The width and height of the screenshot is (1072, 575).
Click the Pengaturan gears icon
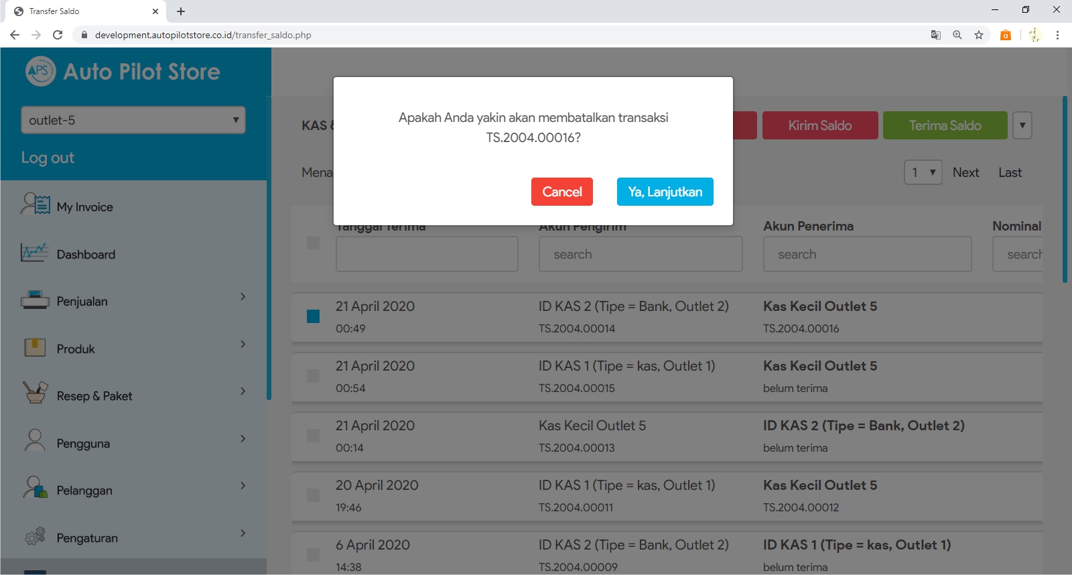pos(35,536)
